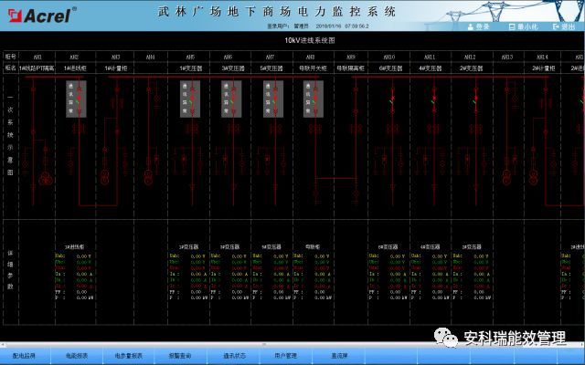Click the AH12 2#变压器 open breaker

[x=473, y=100]
